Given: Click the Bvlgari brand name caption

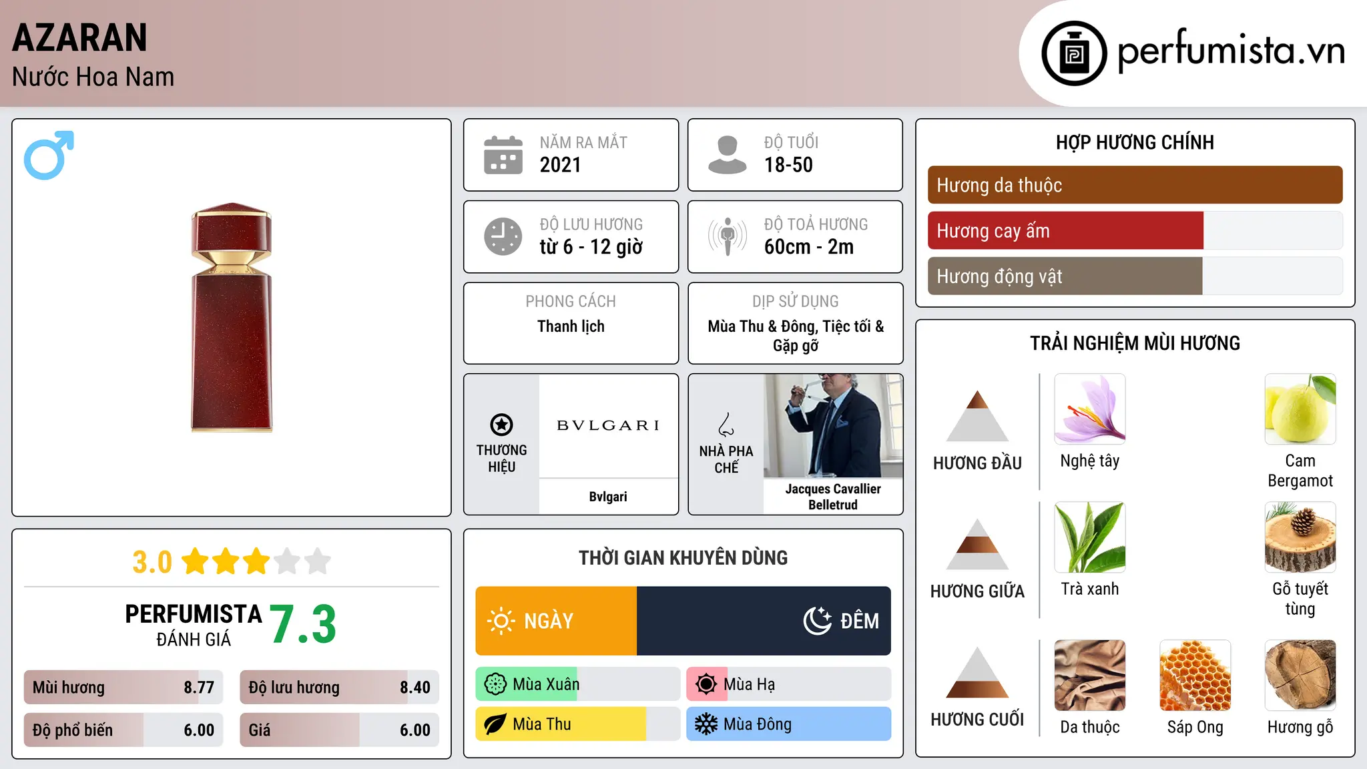Looking at the screenshot, I should coord(608,497).
